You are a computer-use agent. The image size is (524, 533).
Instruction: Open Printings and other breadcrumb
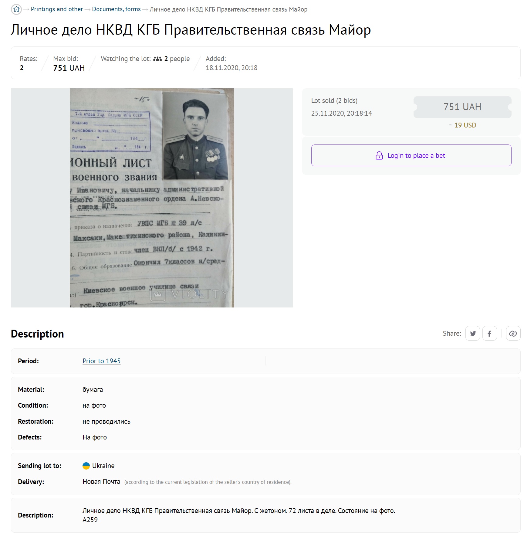(57, 9)
